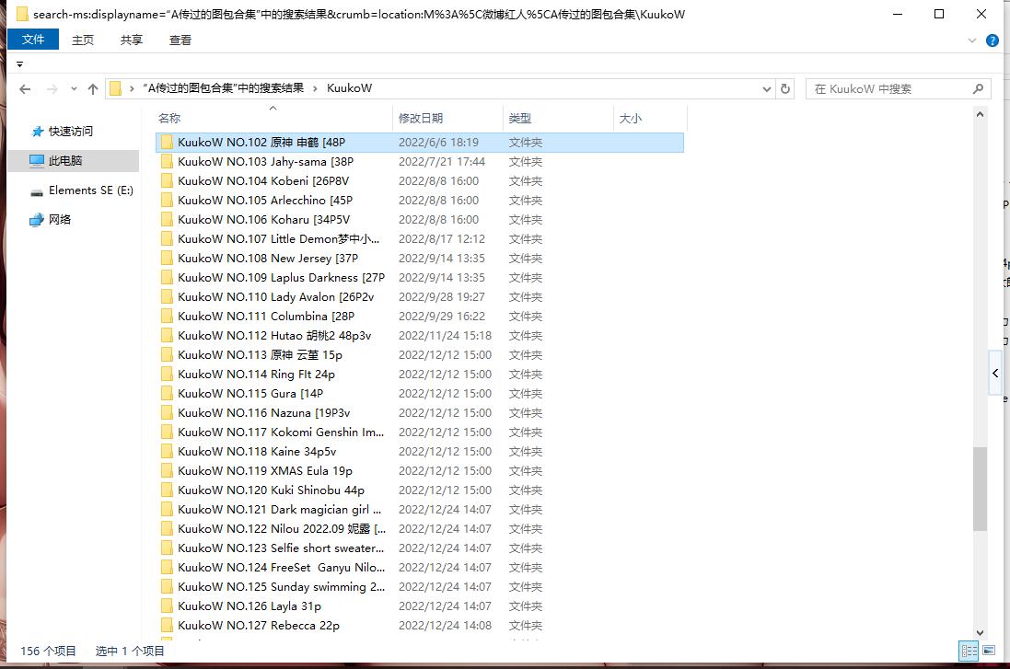Image resolution: width=1010 pixels, height=669 pixels.
Task: Select KuukoW NO.102 原神 申鹤 folder
Action: point(419,143)
